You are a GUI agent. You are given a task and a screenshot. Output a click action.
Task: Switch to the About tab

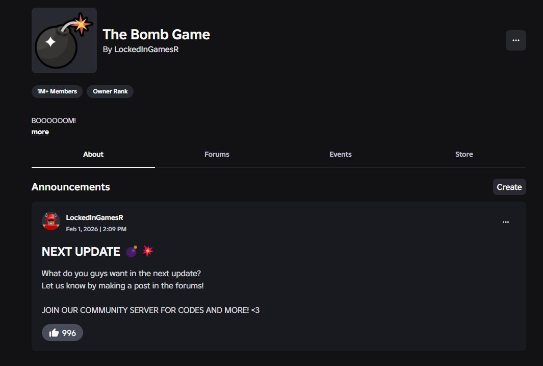[93, 154]
